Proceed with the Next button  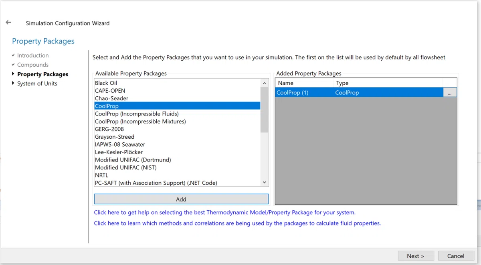click(415, 256)
